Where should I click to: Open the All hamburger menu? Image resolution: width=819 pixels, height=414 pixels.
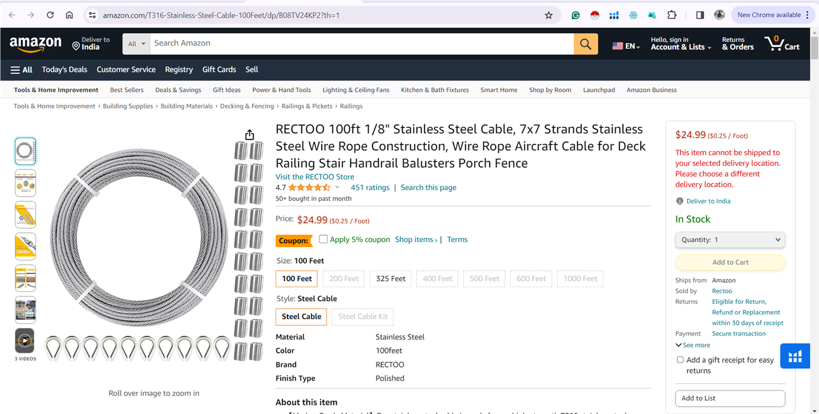click(21, 70)
